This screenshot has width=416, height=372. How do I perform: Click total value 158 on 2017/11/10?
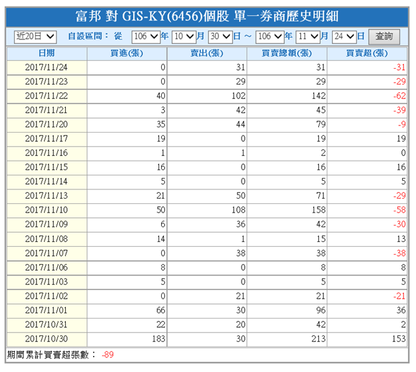click(319, 210)
